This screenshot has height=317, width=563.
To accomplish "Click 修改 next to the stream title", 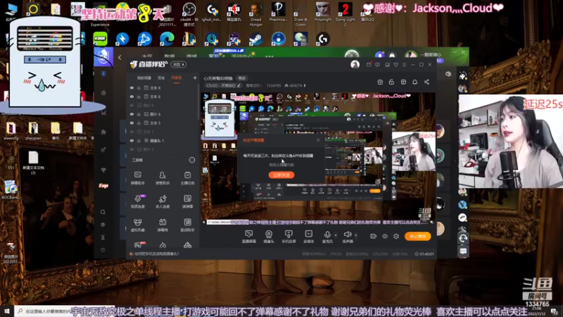I will click(242, 78).
